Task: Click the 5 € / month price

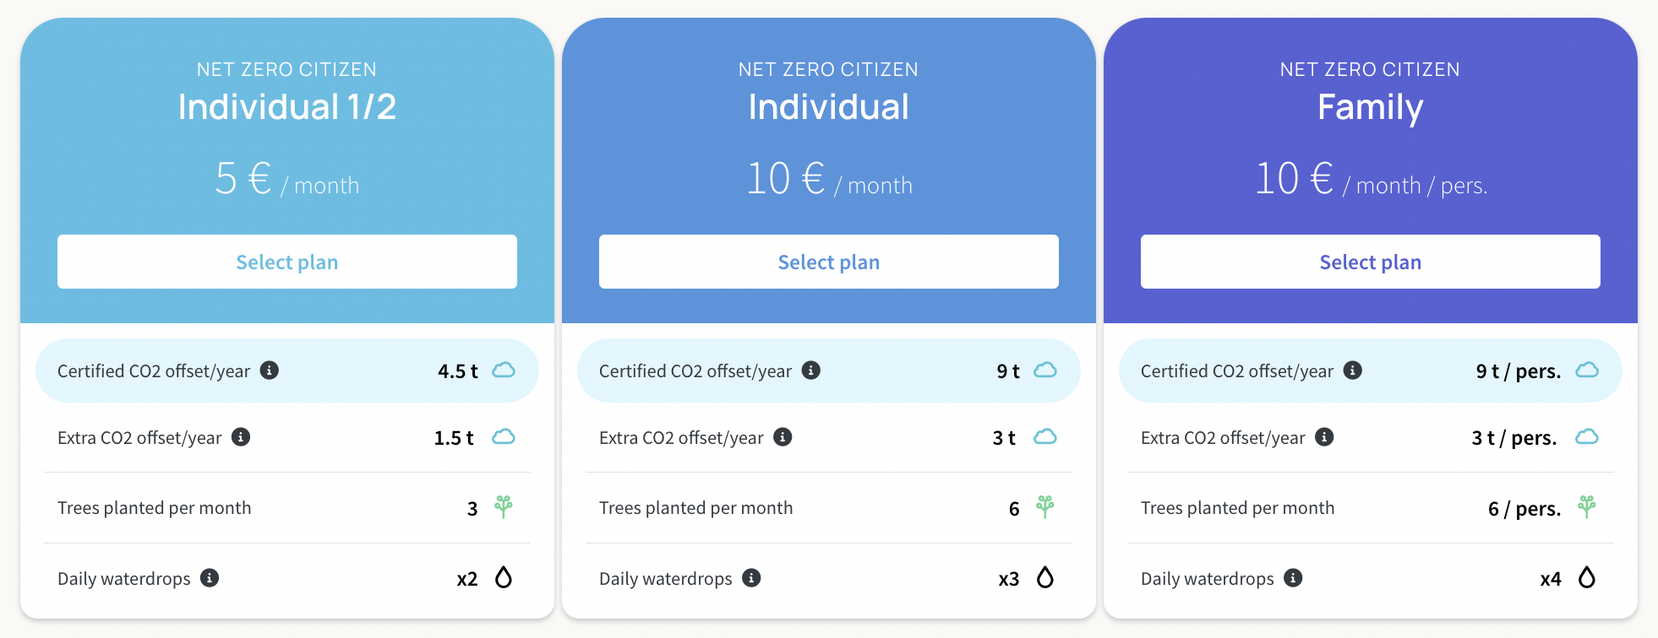Action: 287,180
